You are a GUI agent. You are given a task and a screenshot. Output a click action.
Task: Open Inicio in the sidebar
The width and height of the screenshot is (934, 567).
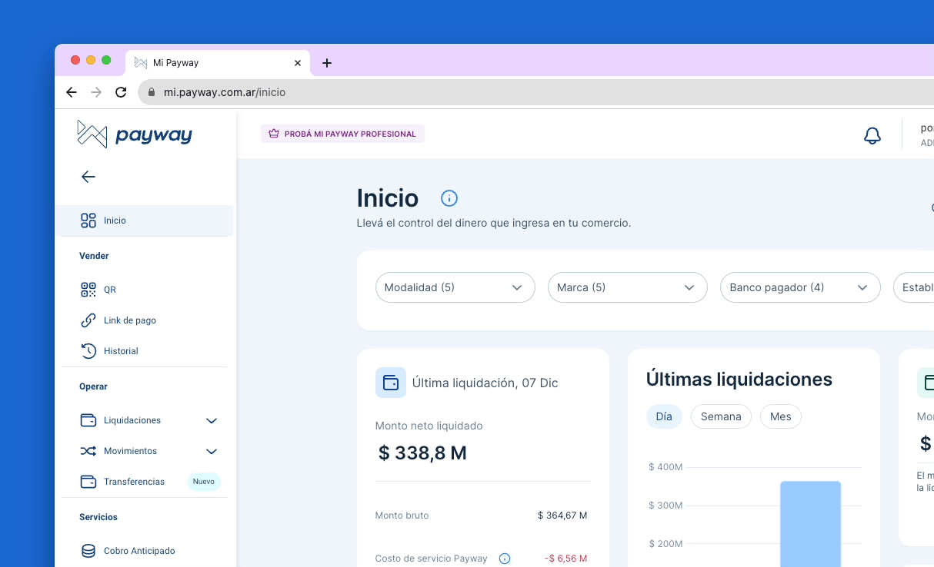pyautogui.click(x=145, y=220)
